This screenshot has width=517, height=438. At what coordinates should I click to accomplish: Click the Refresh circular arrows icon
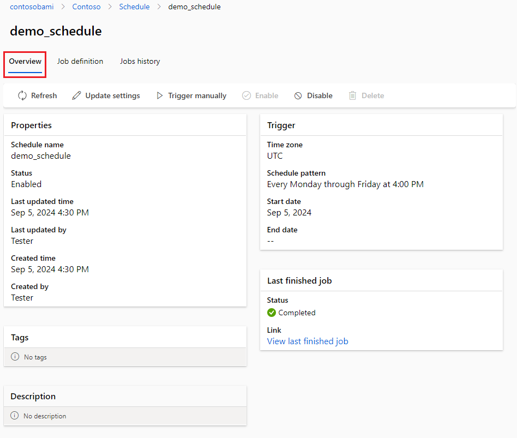tap(22, 95)
